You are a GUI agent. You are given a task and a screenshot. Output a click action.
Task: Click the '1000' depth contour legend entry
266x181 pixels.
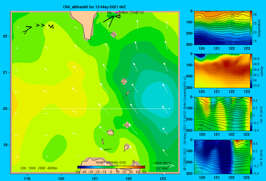coord(32,168)
